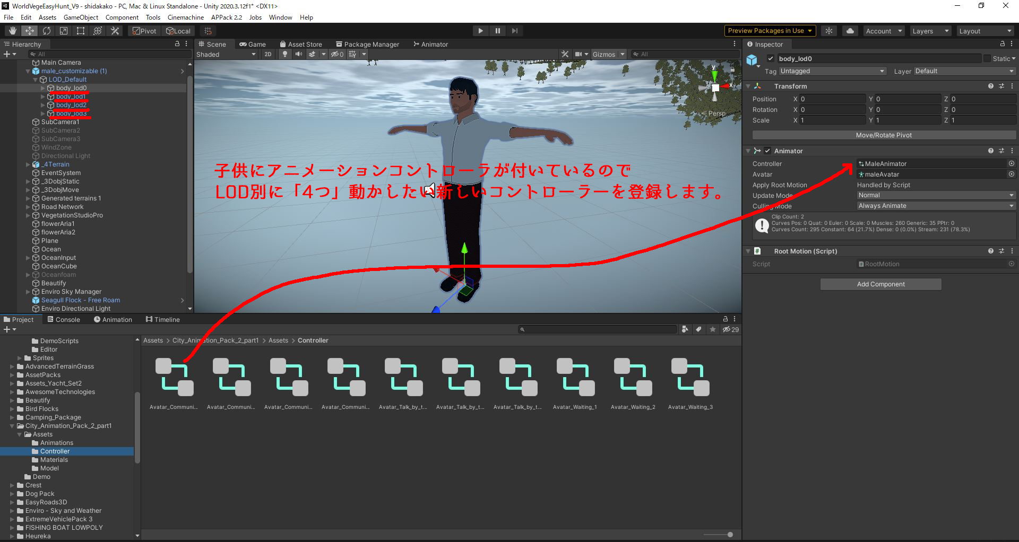Click the Animator component help icon
The height and width of the screenshot is (542, 1019).
point(990,151)
